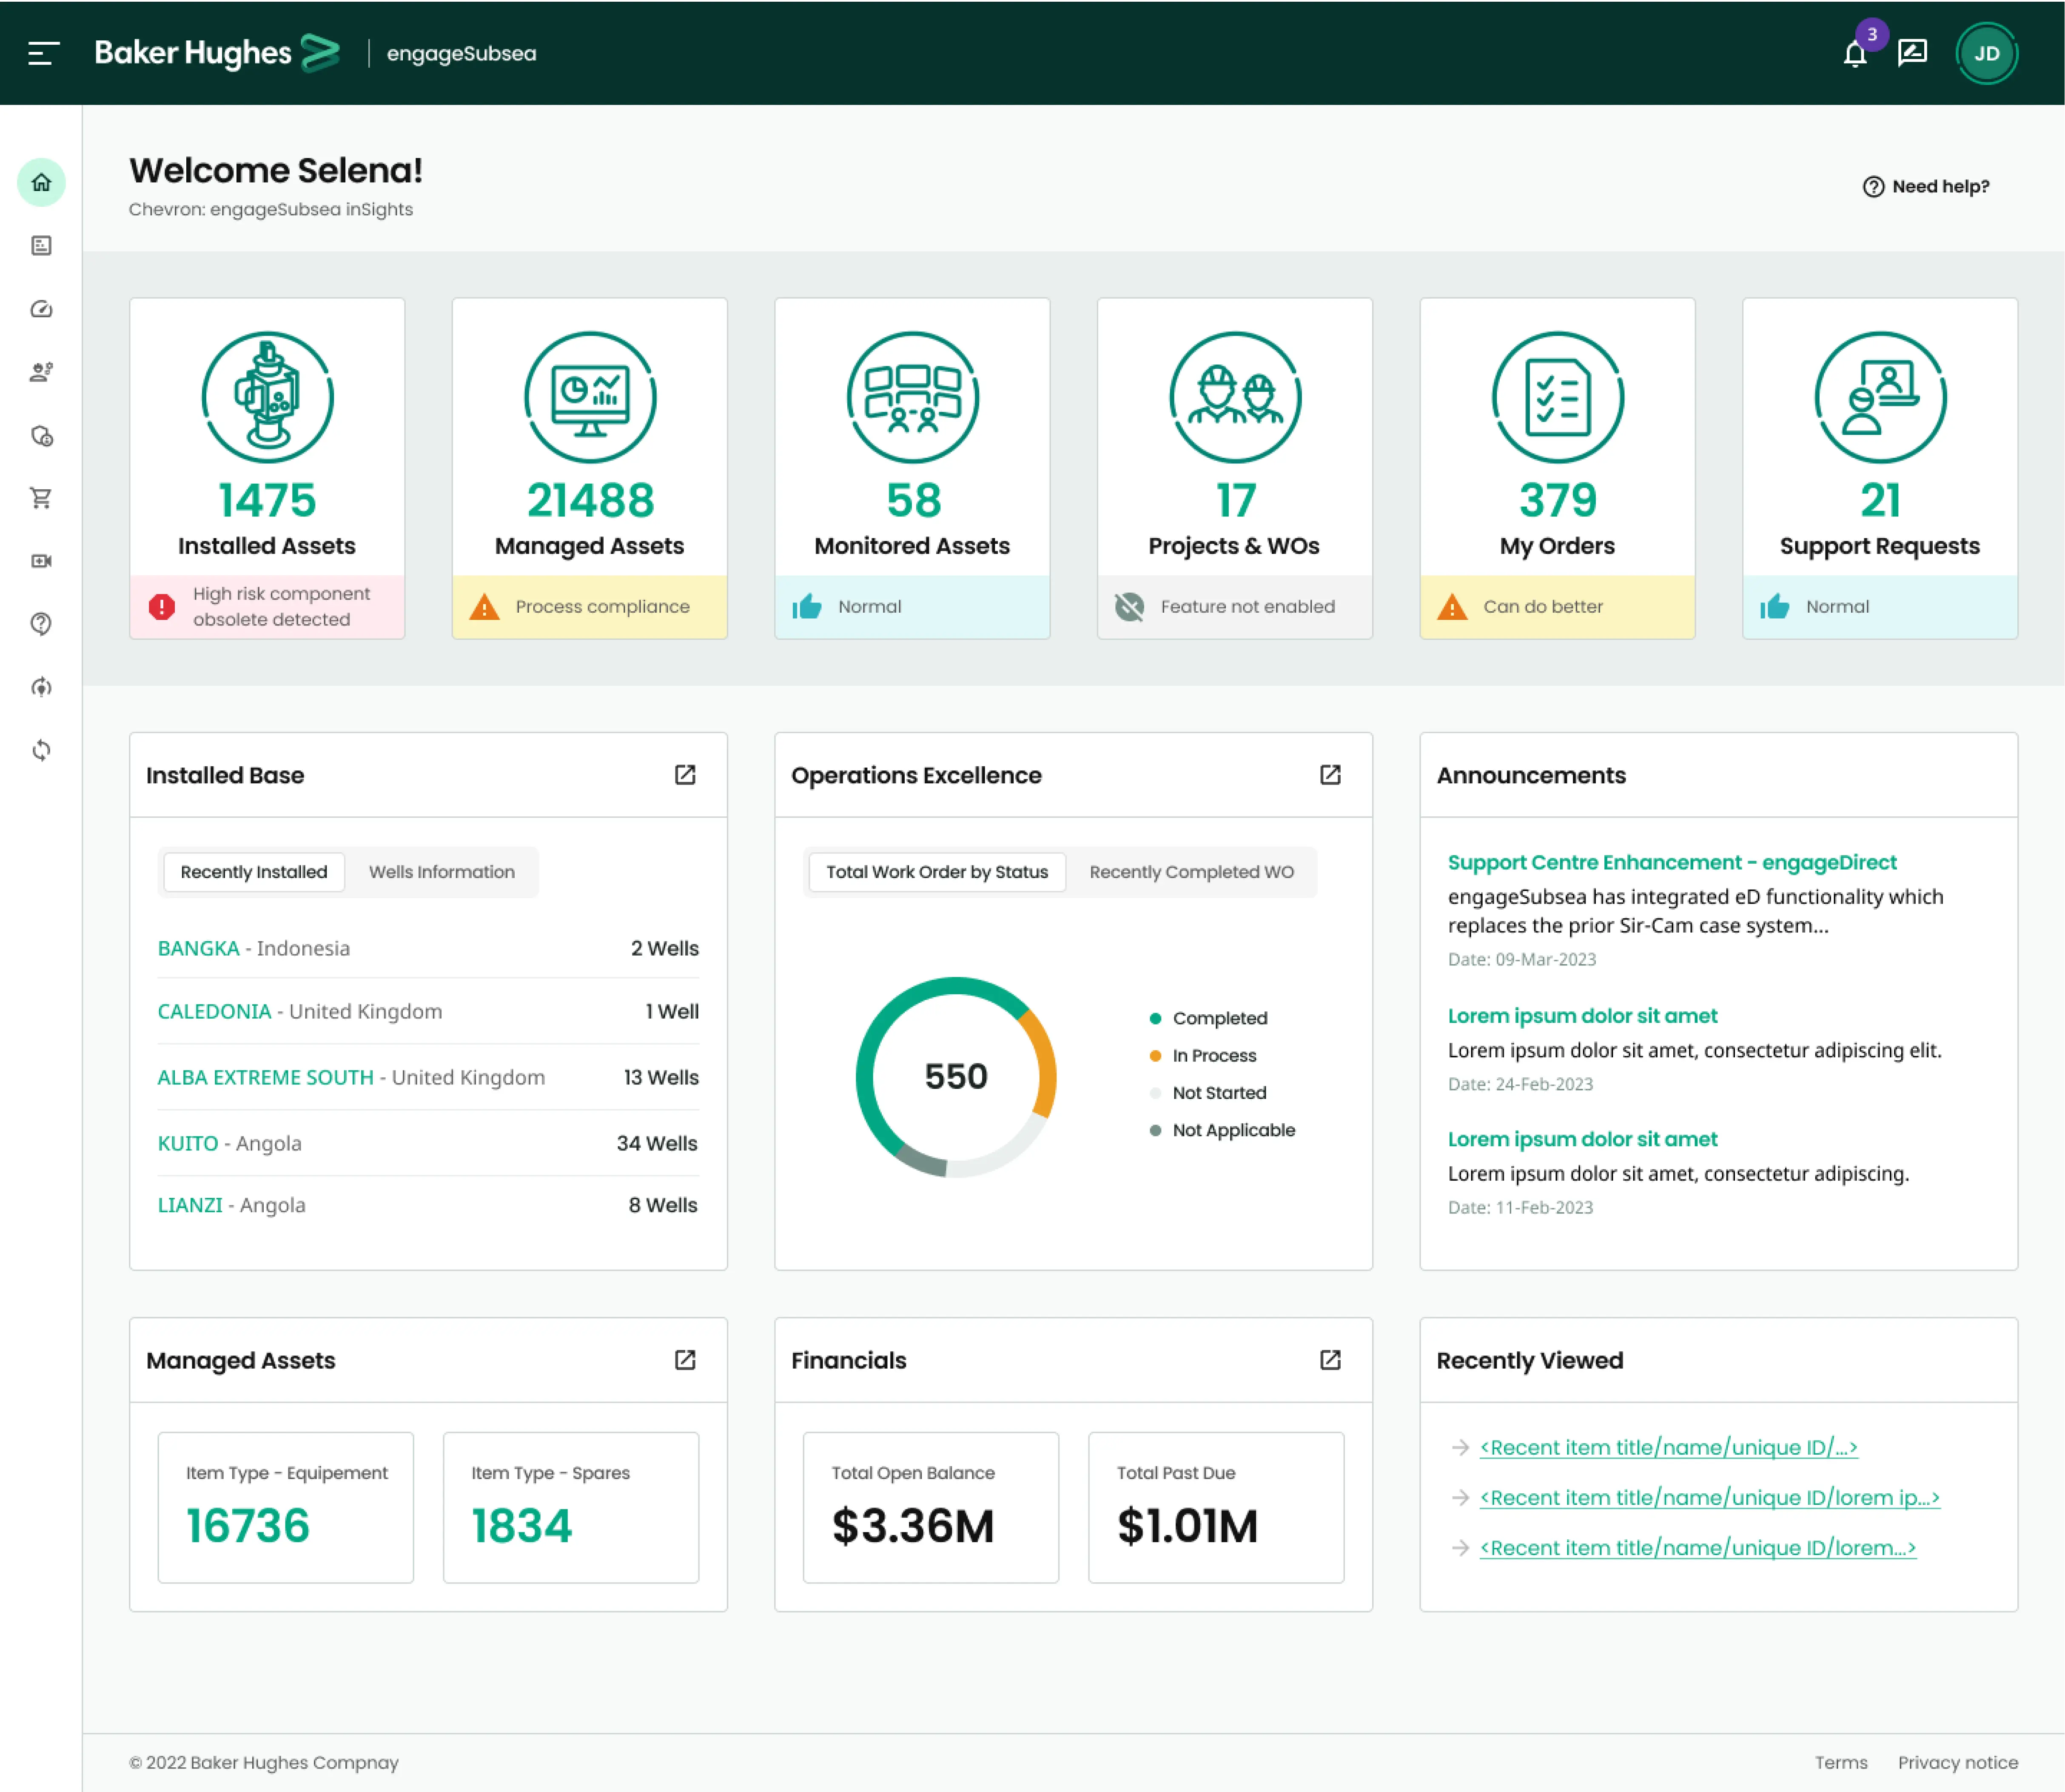
Task: Open the user management sidebar icon
Action: point(41,372)
